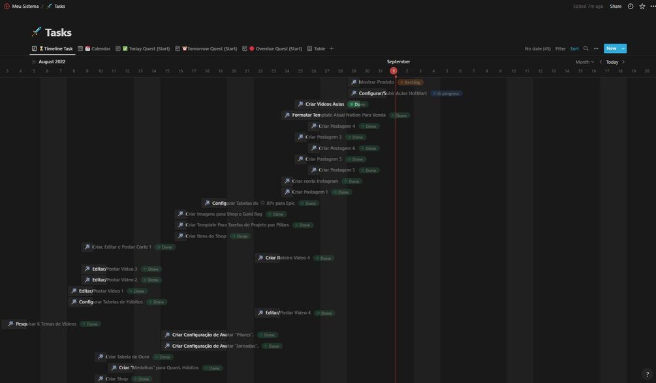The image size is (656, 383).
Task: Click icon of Editar/Postar Video 4 task
Action: [260, 313]
